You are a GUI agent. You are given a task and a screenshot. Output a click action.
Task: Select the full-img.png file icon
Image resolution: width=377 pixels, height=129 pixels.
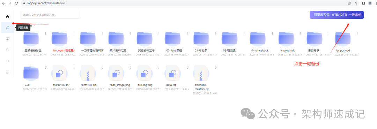(x=145, y=73)
